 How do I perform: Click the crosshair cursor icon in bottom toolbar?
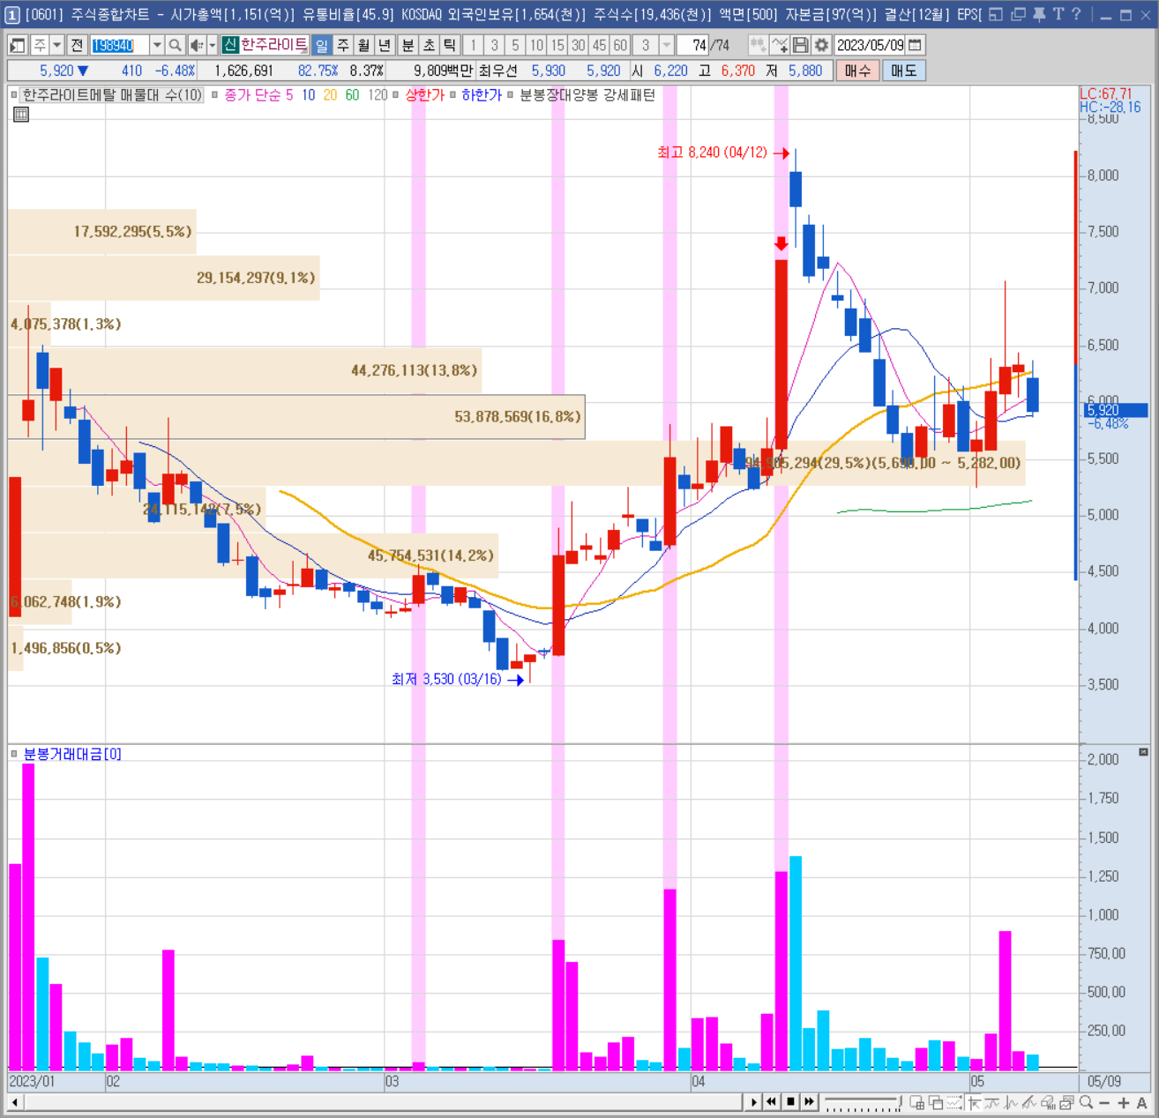click(x=973, y=1102)
